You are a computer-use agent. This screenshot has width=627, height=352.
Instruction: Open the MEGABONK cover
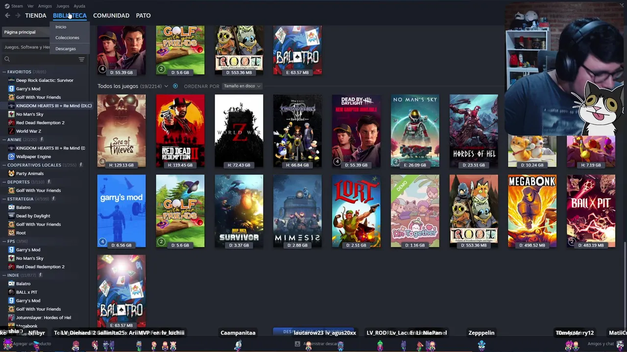(532, 212)
